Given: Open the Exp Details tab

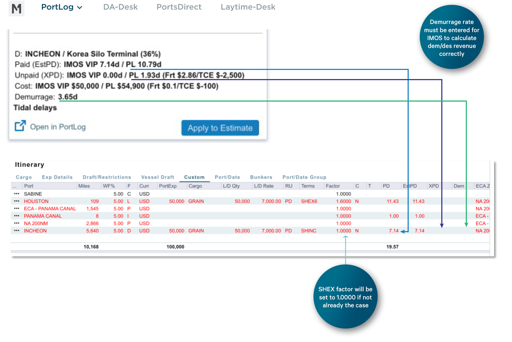Looking at the screenshot, I should point(57,177).
